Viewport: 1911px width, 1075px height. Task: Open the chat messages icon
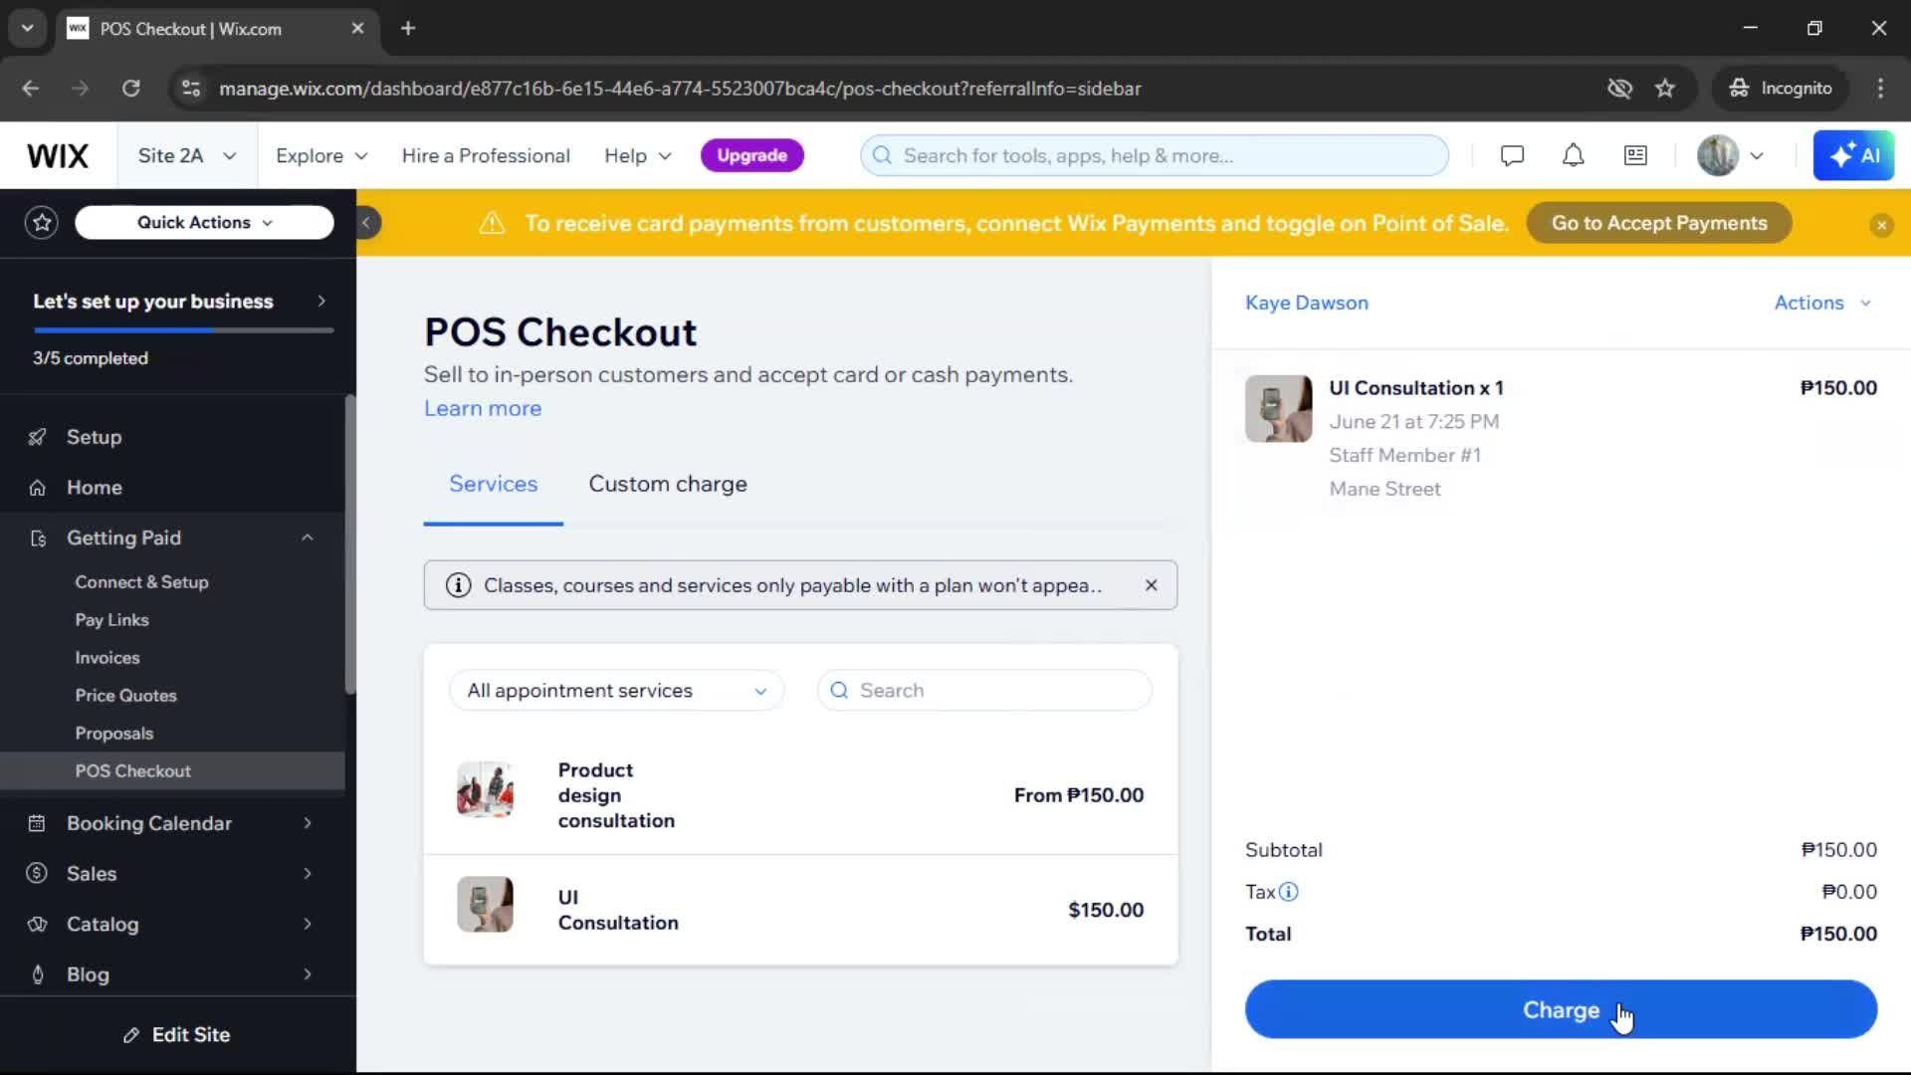(x=1512, y=156)
